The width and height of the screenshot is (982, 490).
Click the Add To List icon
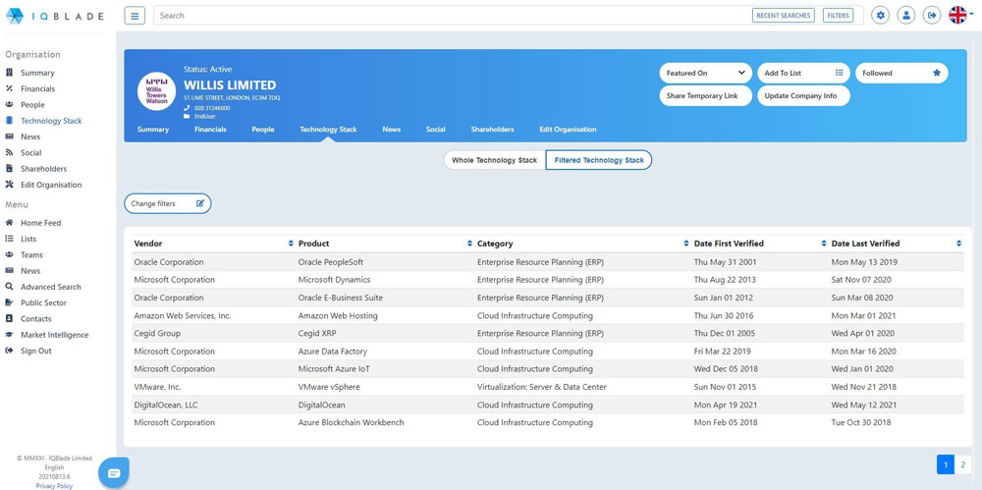[x=840, y=73]
